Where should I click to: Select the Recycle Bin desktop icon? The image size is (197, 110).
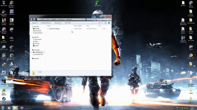[x=4, y=3]
